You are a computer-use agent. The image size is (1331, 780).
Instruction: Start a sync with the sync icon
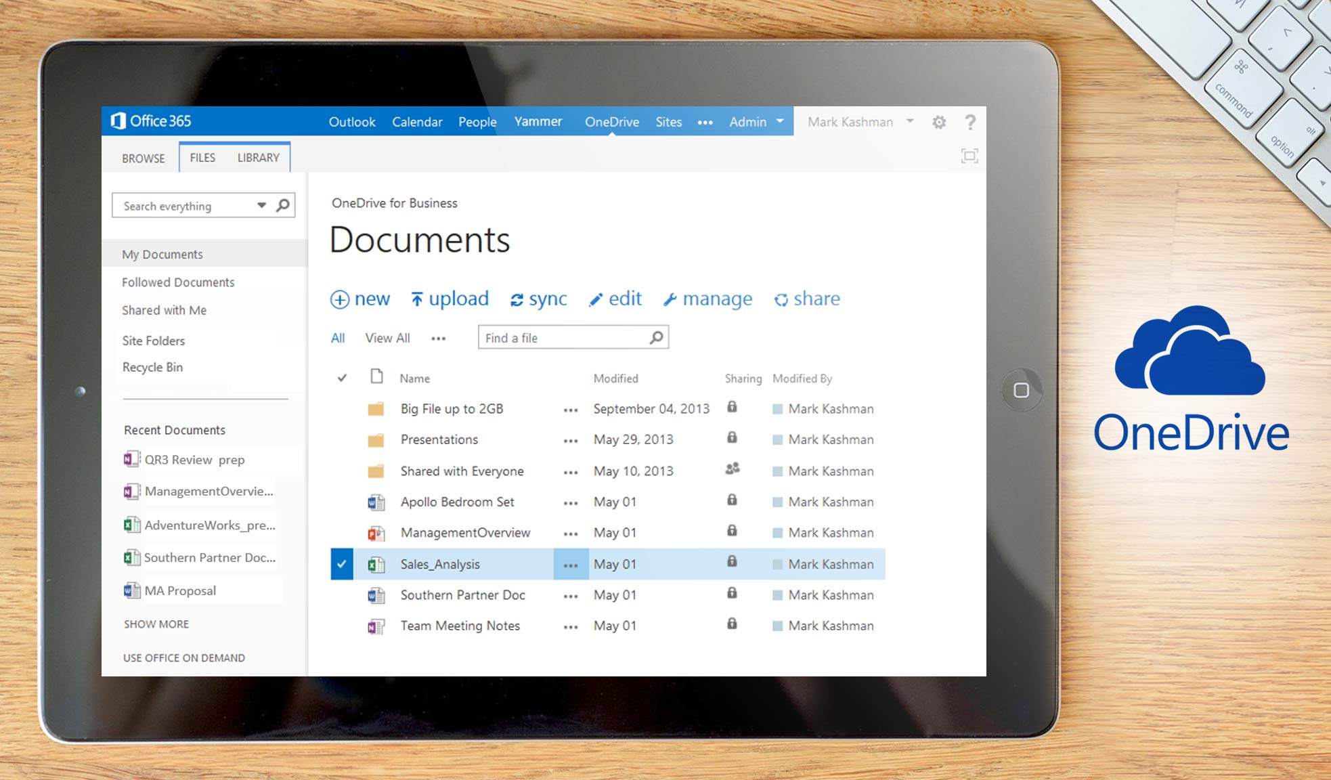(x=517, y=299)
